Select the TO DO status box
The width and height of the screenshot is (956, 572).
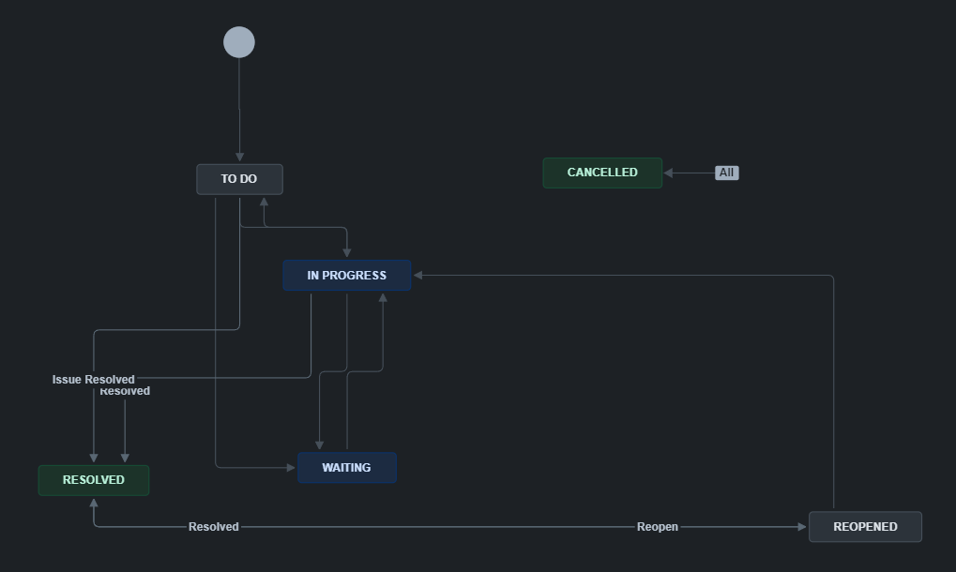click(x=239, y=179)
